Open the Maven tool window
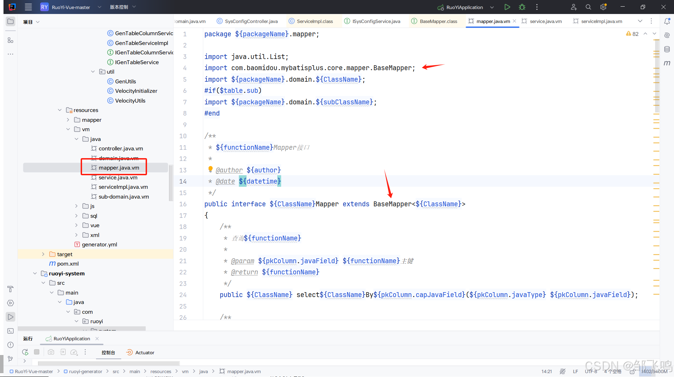Image resolution: width=674 pixels, height=377 pixels. click(x=667, y=63)
